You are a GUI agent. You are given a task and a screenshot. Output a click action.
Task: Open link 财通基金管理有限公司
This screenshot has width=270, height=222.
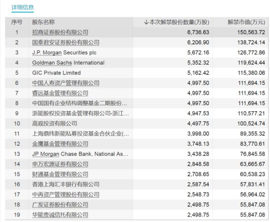[x=60, y=174]
